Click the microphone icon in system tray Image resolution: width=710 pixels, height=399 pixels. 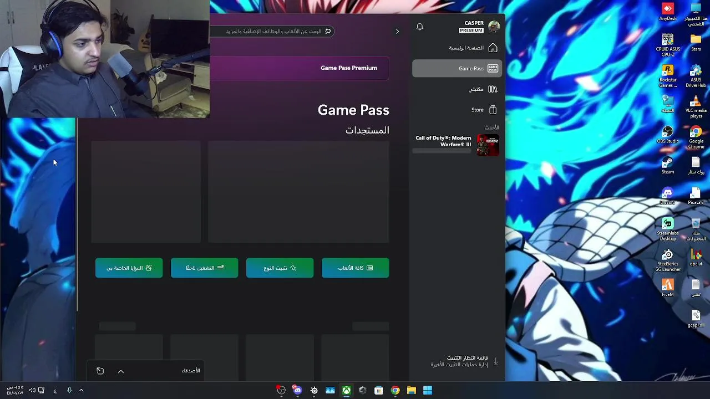click(x=69, y=391)
